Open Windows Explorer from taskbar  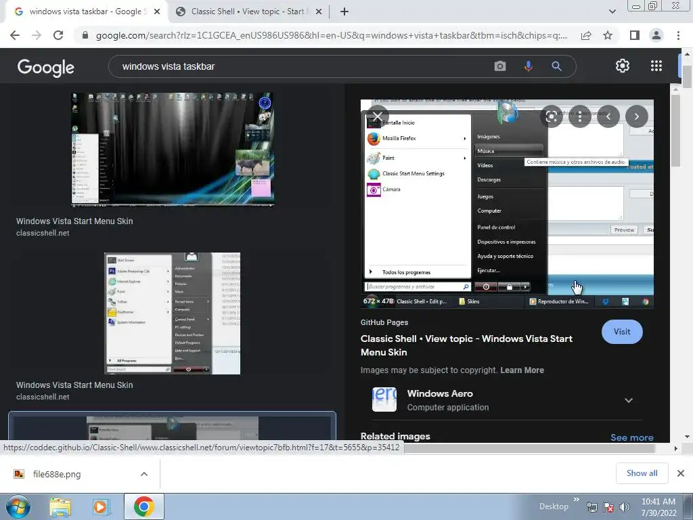click(x=60, y=507)
